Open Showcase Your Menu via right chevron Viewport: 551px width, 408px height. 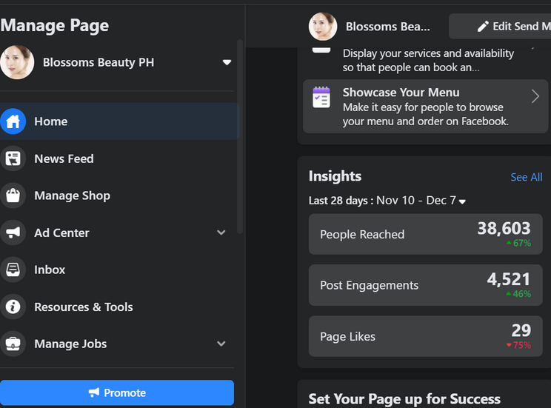[535, 96]
